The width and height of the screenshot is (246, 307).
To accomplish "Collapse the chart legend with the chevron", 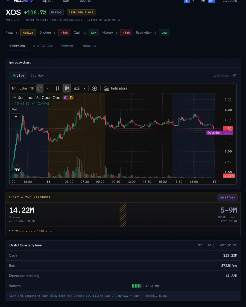I will coord(16,117).
